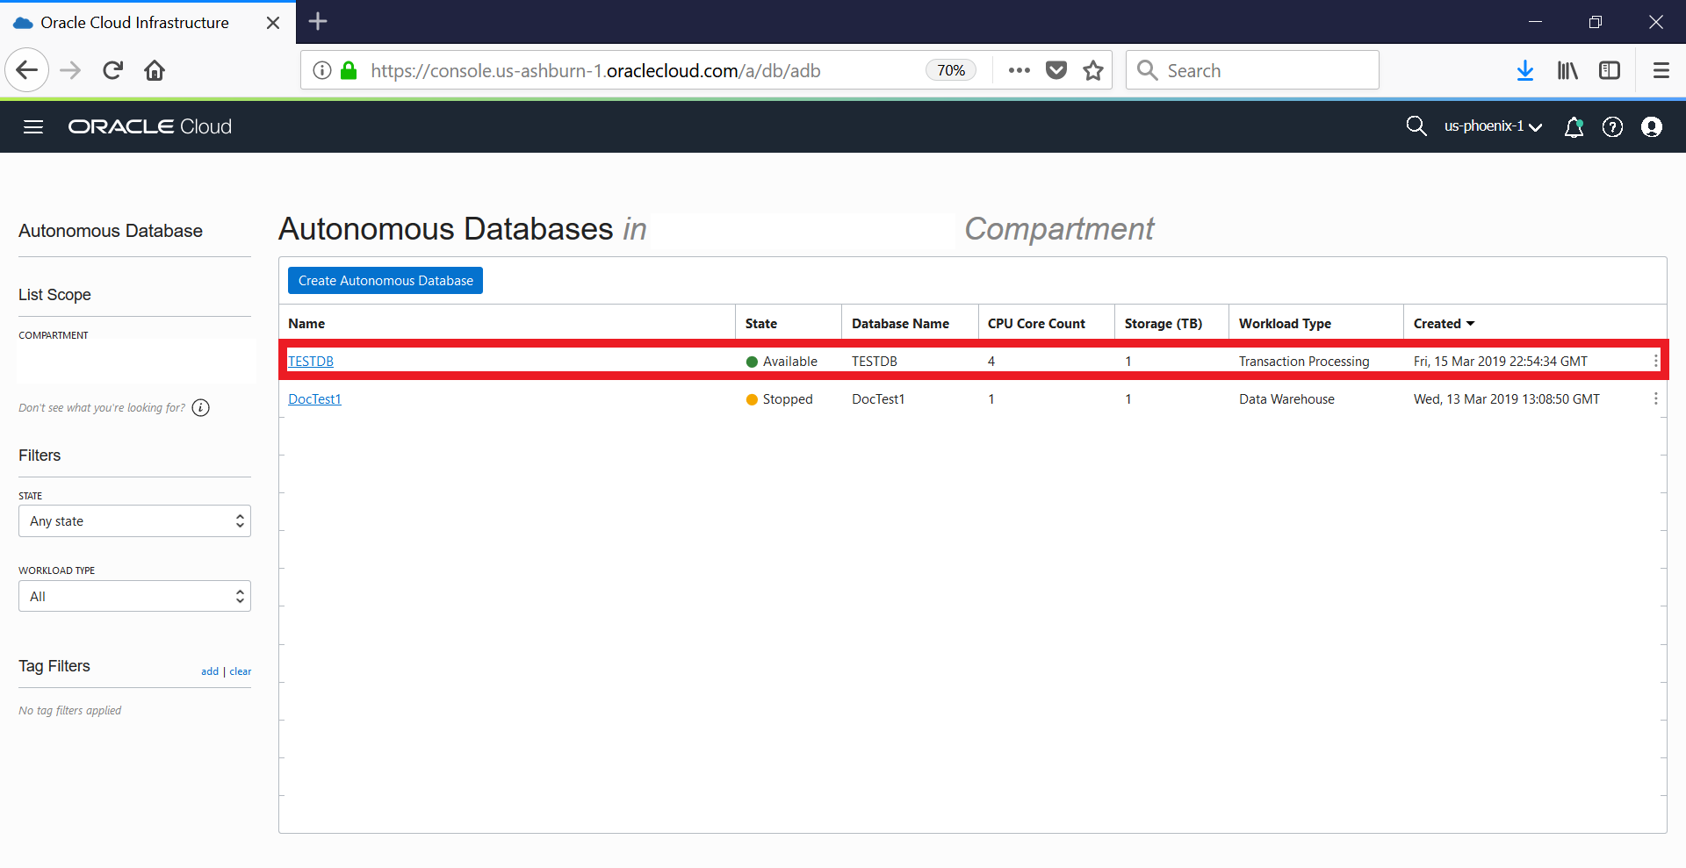Click the Available status of TESTDB
1686x868 pixels.
click(782, 362)
